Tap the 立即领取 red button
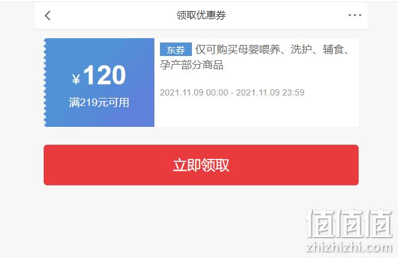The image size is (398, 258). 201,165
